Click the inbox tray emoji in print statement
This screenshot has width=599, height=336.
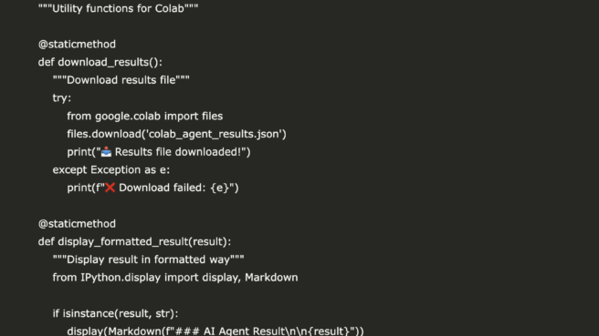106,152
